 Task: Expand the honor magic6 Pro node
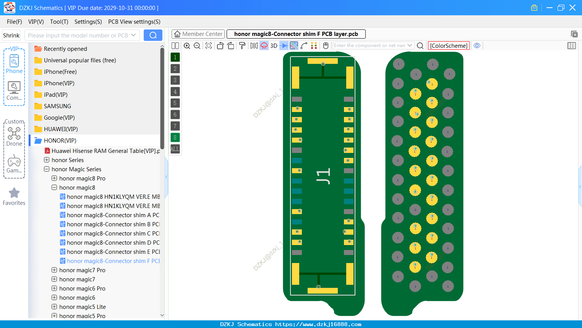54,288
